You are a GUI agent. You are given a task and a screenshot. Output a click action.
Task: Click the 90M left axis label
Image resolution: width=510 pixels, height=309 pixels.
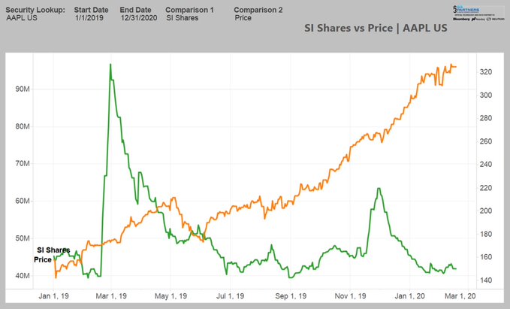(x=23, y=89)
